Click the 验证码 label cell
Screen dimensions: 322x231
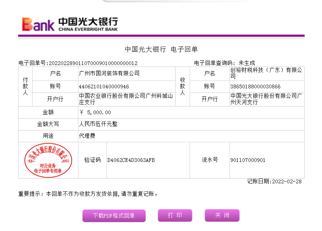pyautogui.click(x=92, y=160)
